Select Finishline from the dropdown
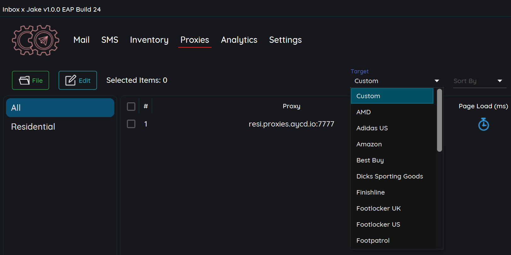This screenshot has width=511, height=255. [392, 192]
